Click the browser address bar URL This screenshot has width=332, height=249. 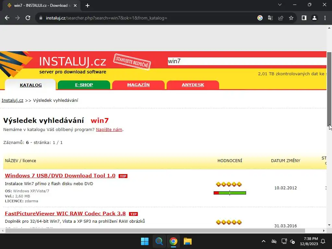click(106, 18)
